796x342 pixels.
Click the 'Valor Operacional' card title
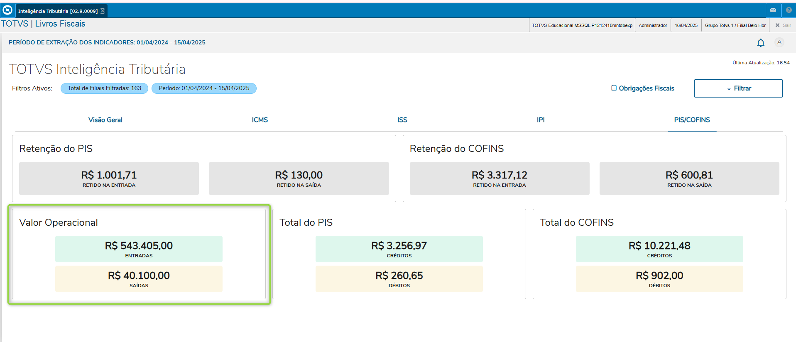pos(59,222)
